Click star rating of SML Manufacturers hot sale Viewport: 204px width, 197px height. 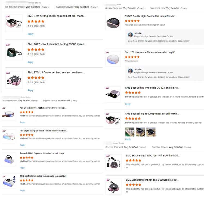pos(133,185)
